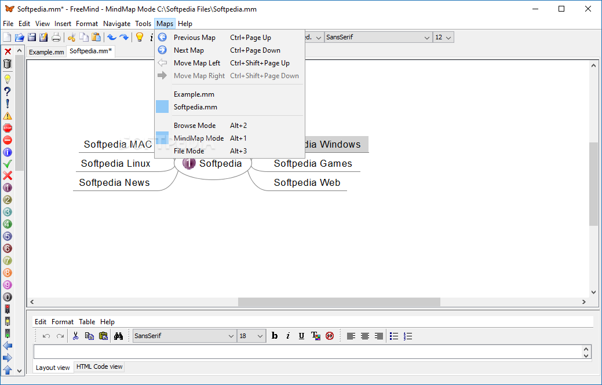Add the yellow warning triangle icon
Screen dimensions: 602x385
[8, 116]
